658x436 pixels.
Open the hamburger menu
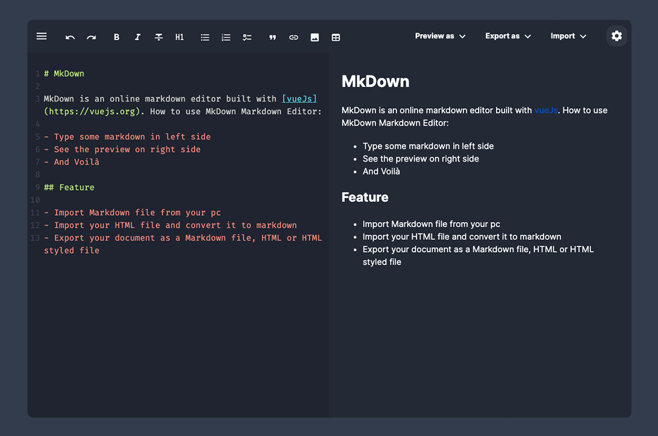pyautogui.click(x=41, y=36)
